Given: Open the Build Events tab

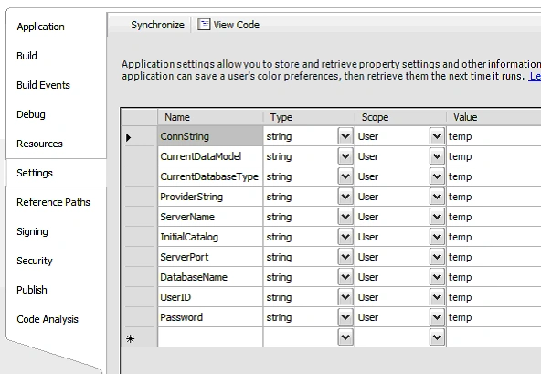Looking at the screenshot, I should click(x=43, y=85).
